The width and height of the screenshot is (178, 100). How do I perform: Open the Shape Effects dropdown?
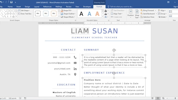pyautogui.click(x=68, y=17)
